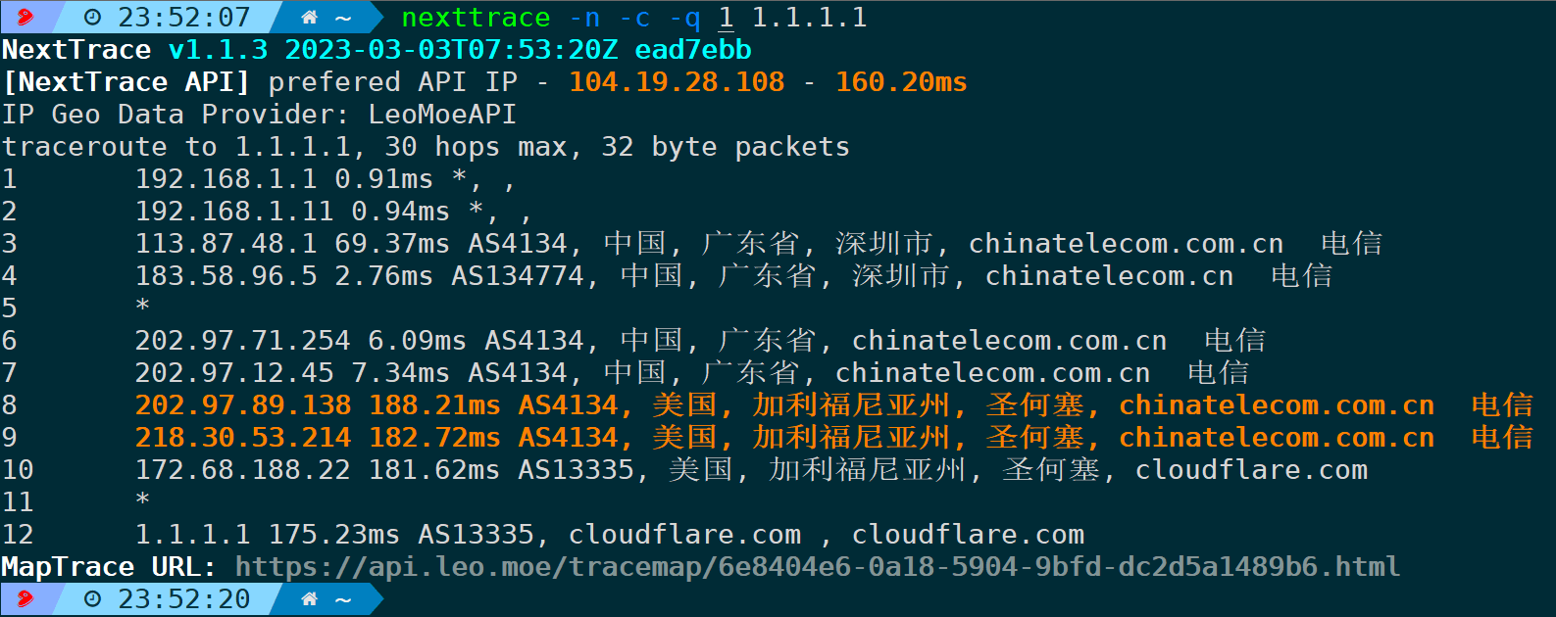
Task: Click the clock icon beside 23:52:20
Action: point(93,599)
